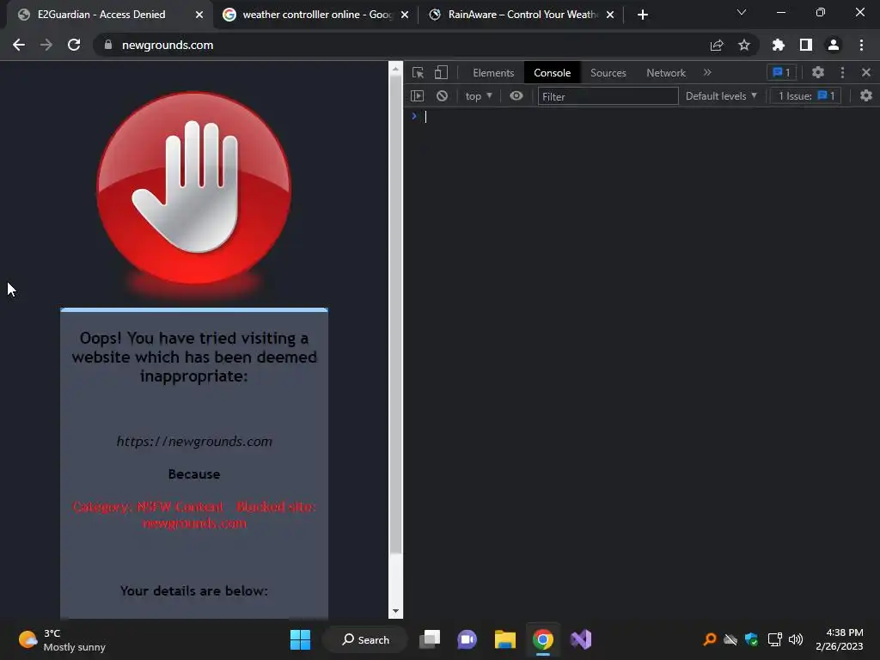Click the page scrollbar up arrow
Image resolution: width=880 pixels, height=660 pixels.
click(x=395, y=69)
